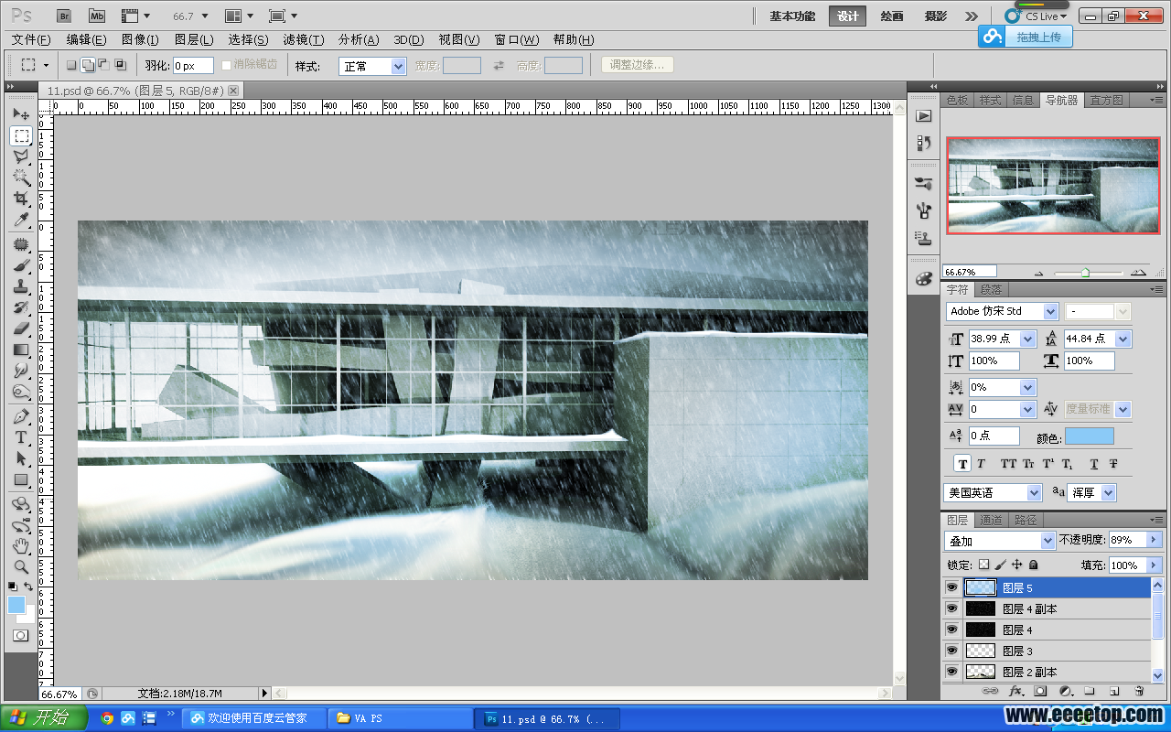Switch to the 通道 tab
The height and width of the screenshot is (732, 1171).
click(991, 520)
